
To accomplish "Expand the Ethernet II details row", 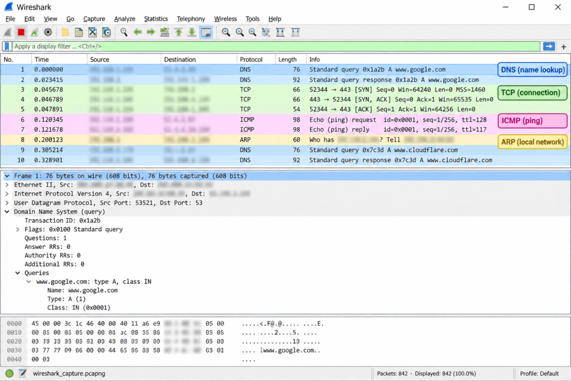I will coord(7,185).
